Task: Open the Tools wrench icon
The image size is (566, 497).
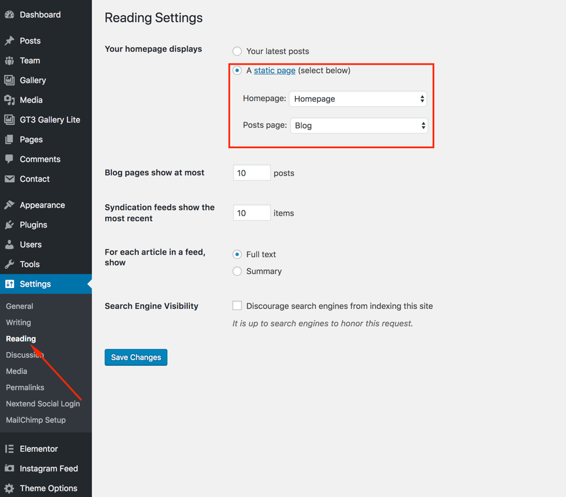Action: [x=9, y=264]
